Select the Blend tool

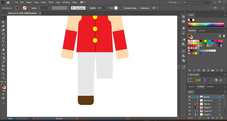3,70
